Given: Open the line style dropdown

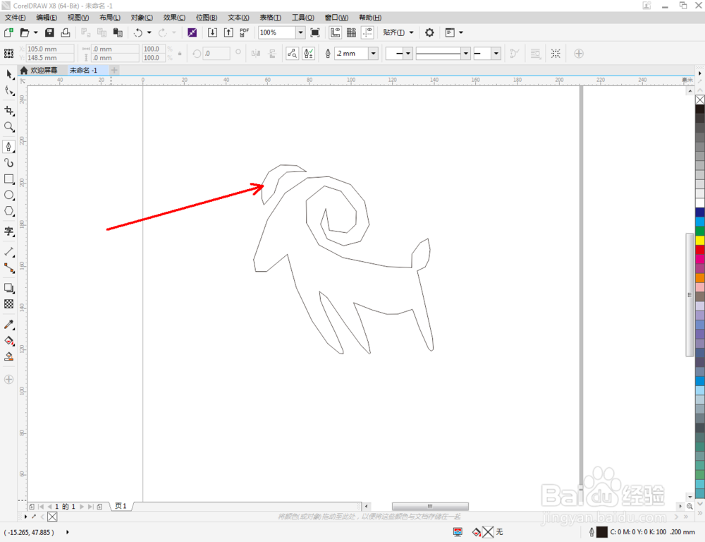Looking at the screenshot, I should click(466, 54).
